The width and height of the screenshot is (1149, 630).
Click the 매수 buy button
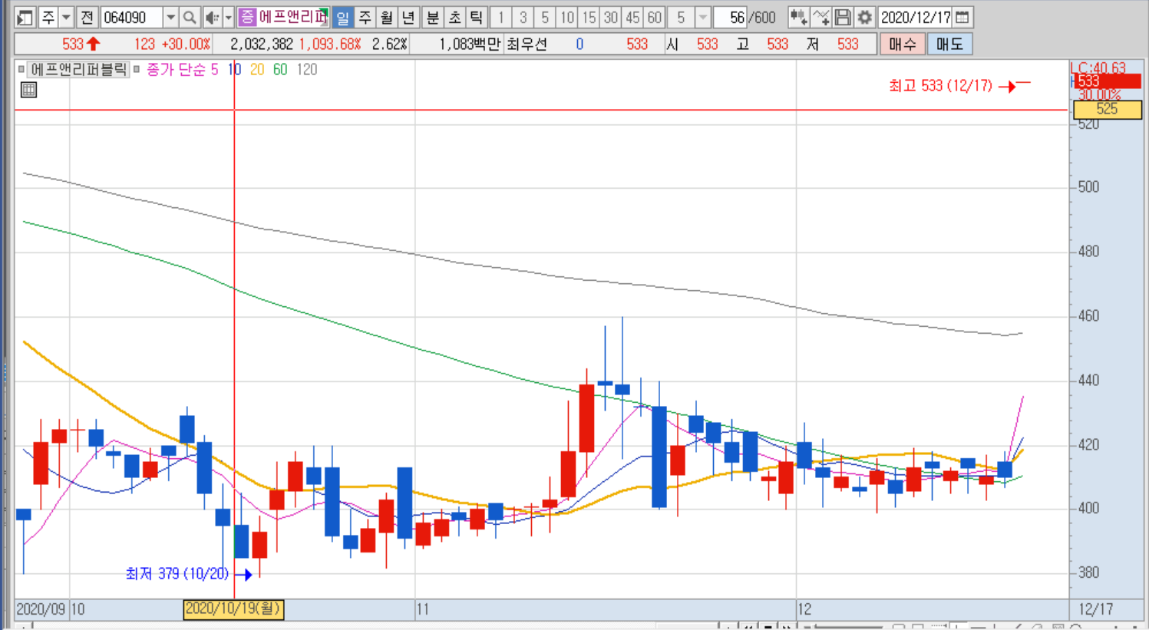click(902, 45)
